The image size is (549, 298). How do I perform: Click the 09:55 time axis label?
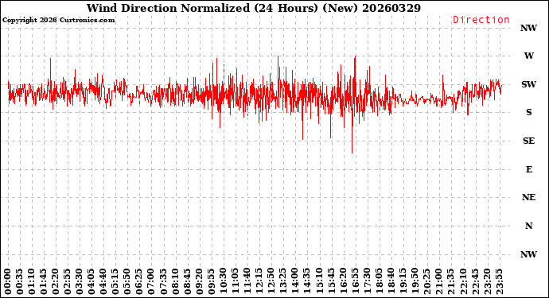pyautogui.click(x=211, y=281)
